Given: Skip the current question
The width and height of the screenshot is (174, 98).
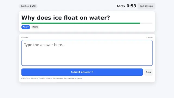Looking at the screenshot, I should pos(148,72).
